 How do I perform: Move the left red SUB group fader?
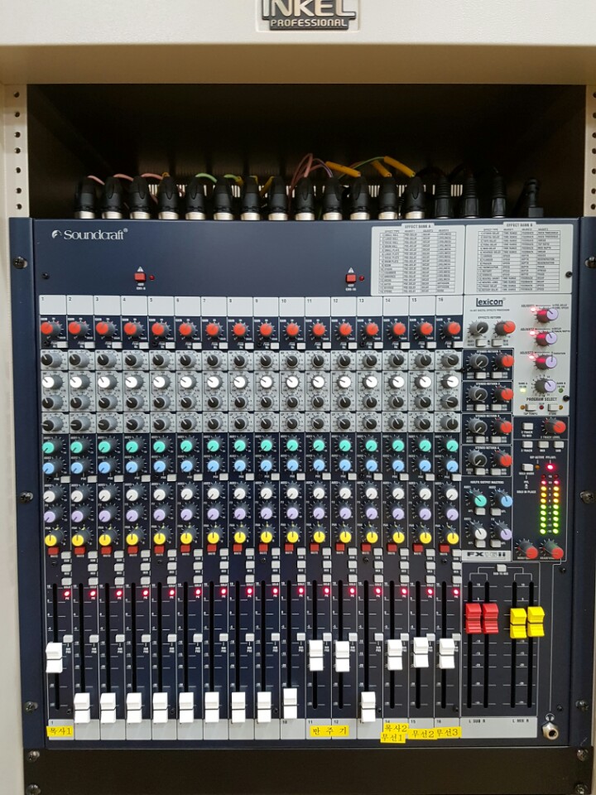(x=473, y=618)
